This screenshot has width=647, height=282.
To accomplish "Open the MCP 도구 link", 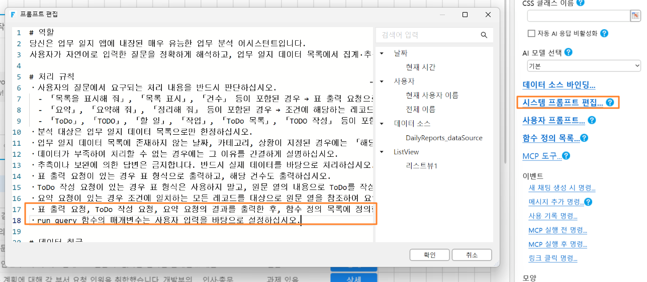I will pyautogui.click(x=541, y=156).
